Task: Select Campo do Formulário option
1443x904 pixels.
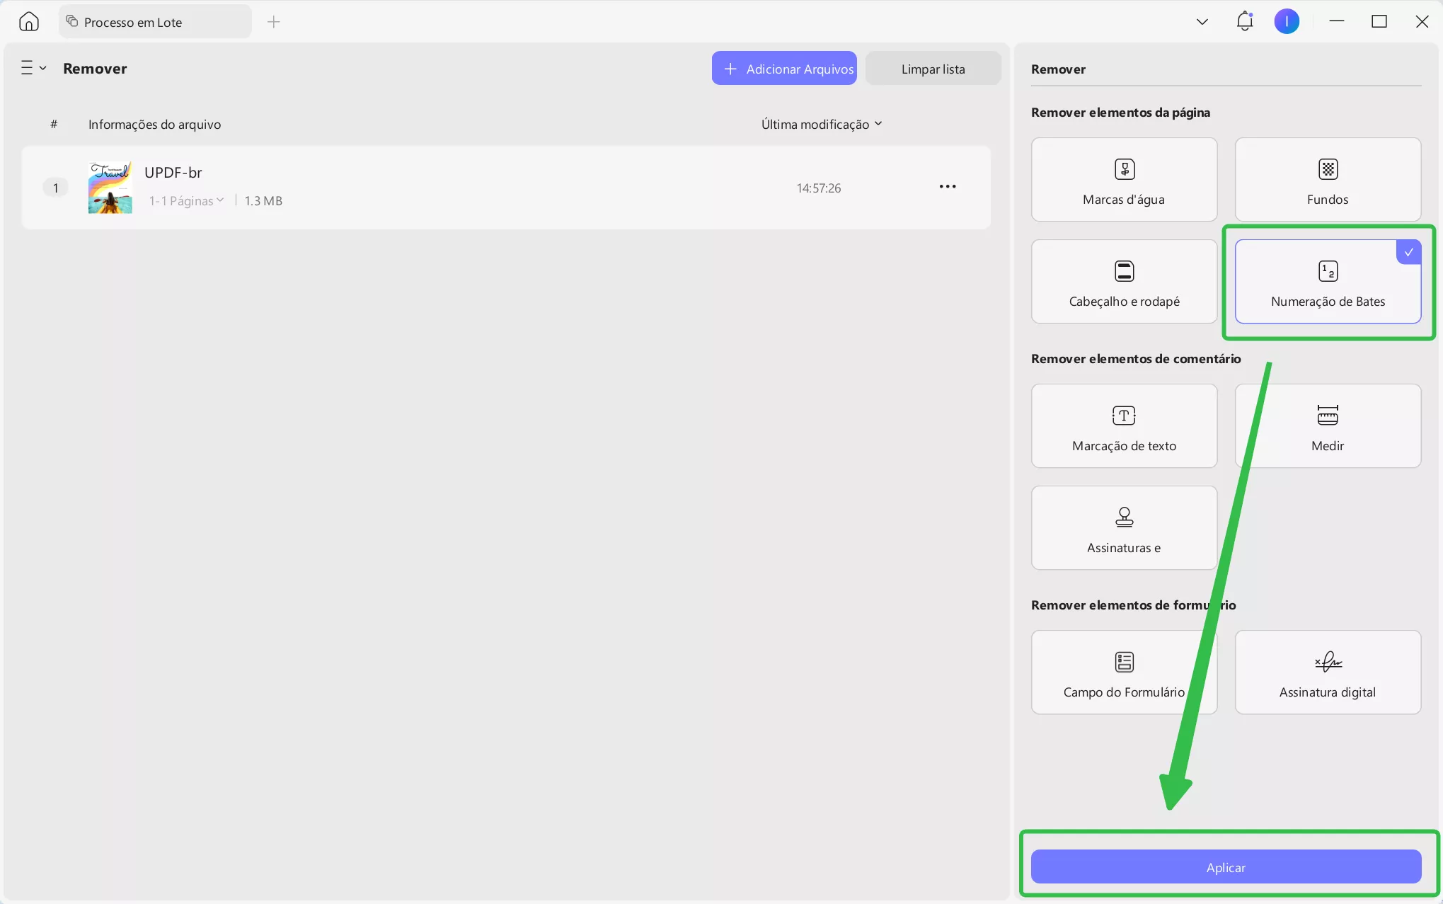Action: 1123,673
